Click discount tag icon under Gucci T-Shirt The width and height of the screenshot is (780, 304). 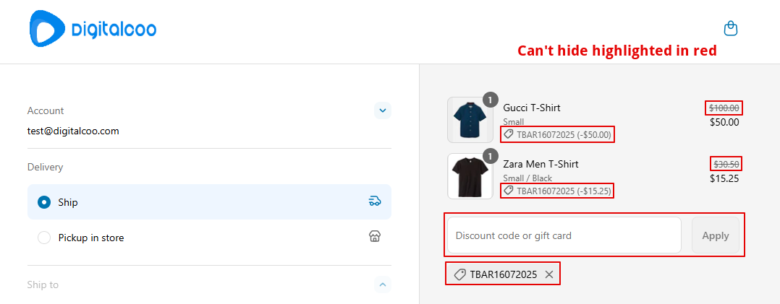pos(509,134)
